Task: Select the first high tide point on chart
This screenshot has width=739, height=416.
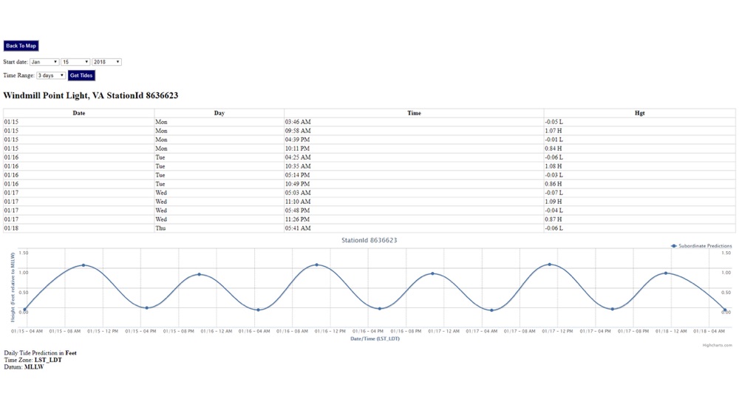Action: click(84, 265)
